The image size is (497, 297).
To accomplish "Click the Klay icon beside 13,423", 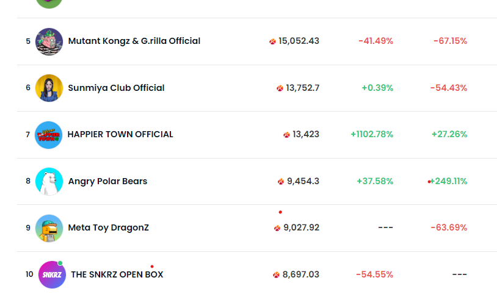I will pyautogui.click(x=286, y=135).
